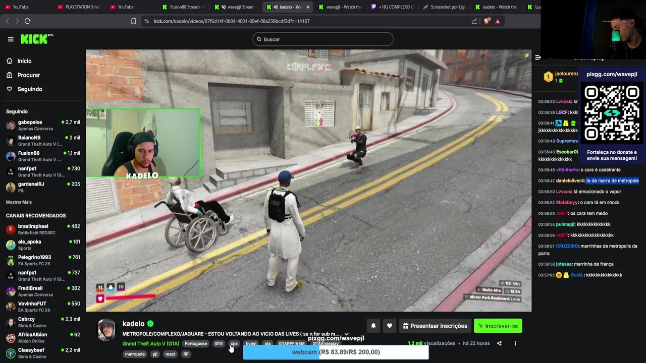Close the active kadelo tab
646x363 pixels.
click(307, 7)
